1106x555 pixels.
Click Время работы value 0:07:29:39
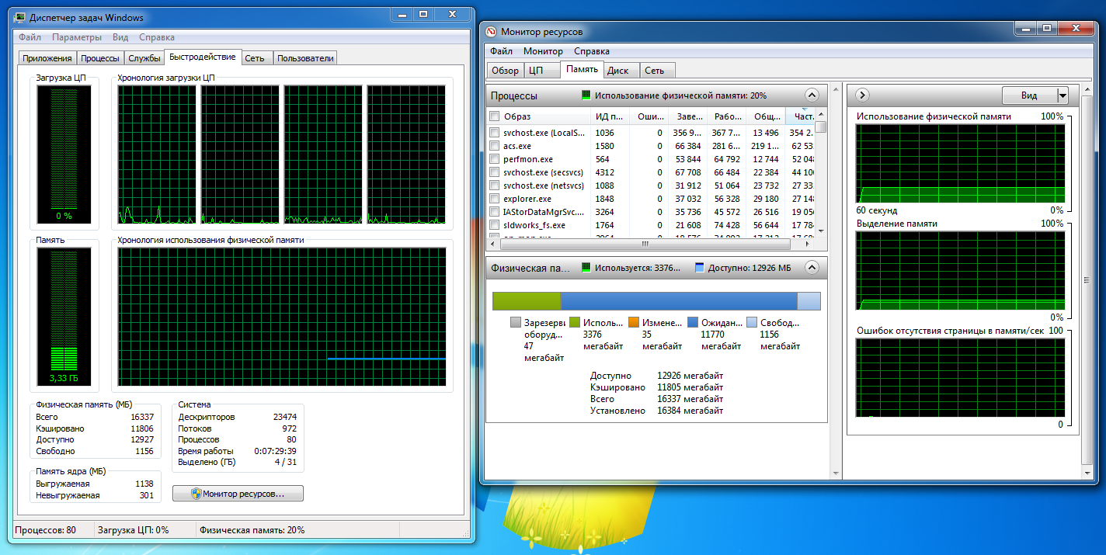pos(275,450)
